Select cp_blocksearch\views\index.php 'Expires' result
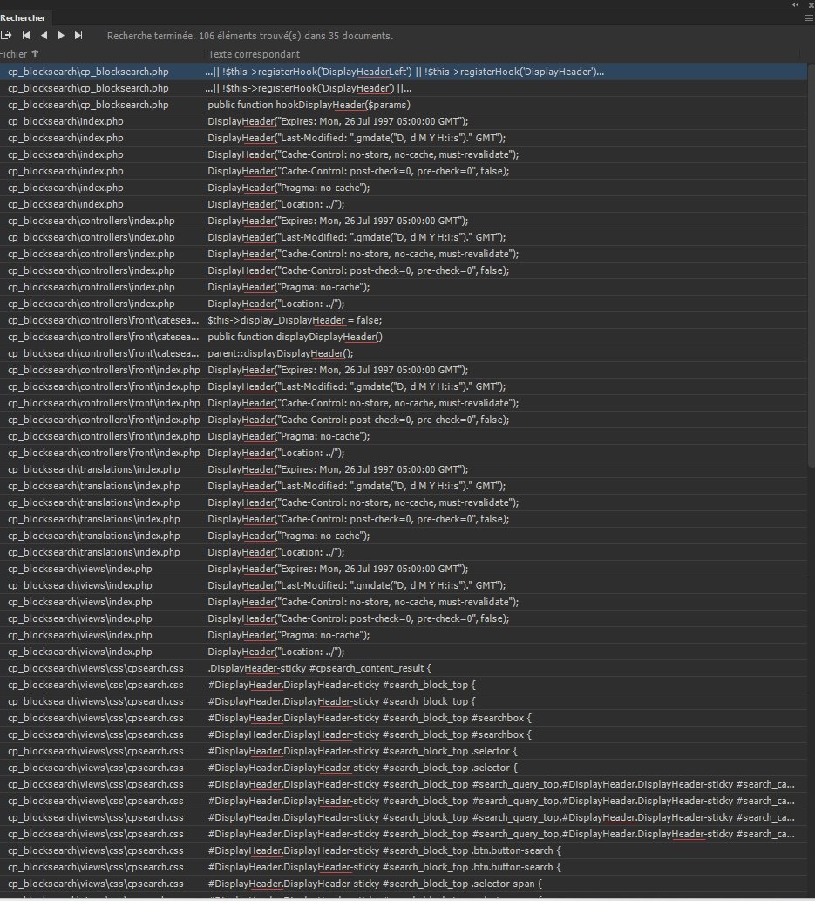The image size is (815, 901). [x=404, y=569]
